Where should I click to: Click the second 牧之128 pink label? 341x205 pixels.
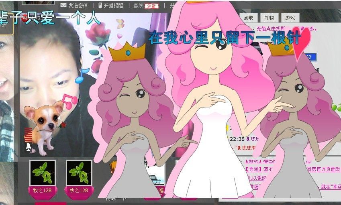point(79,191)
